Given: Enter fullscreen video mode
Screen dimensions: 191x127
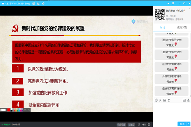Looking at the screenshot, I should point(149,124).
